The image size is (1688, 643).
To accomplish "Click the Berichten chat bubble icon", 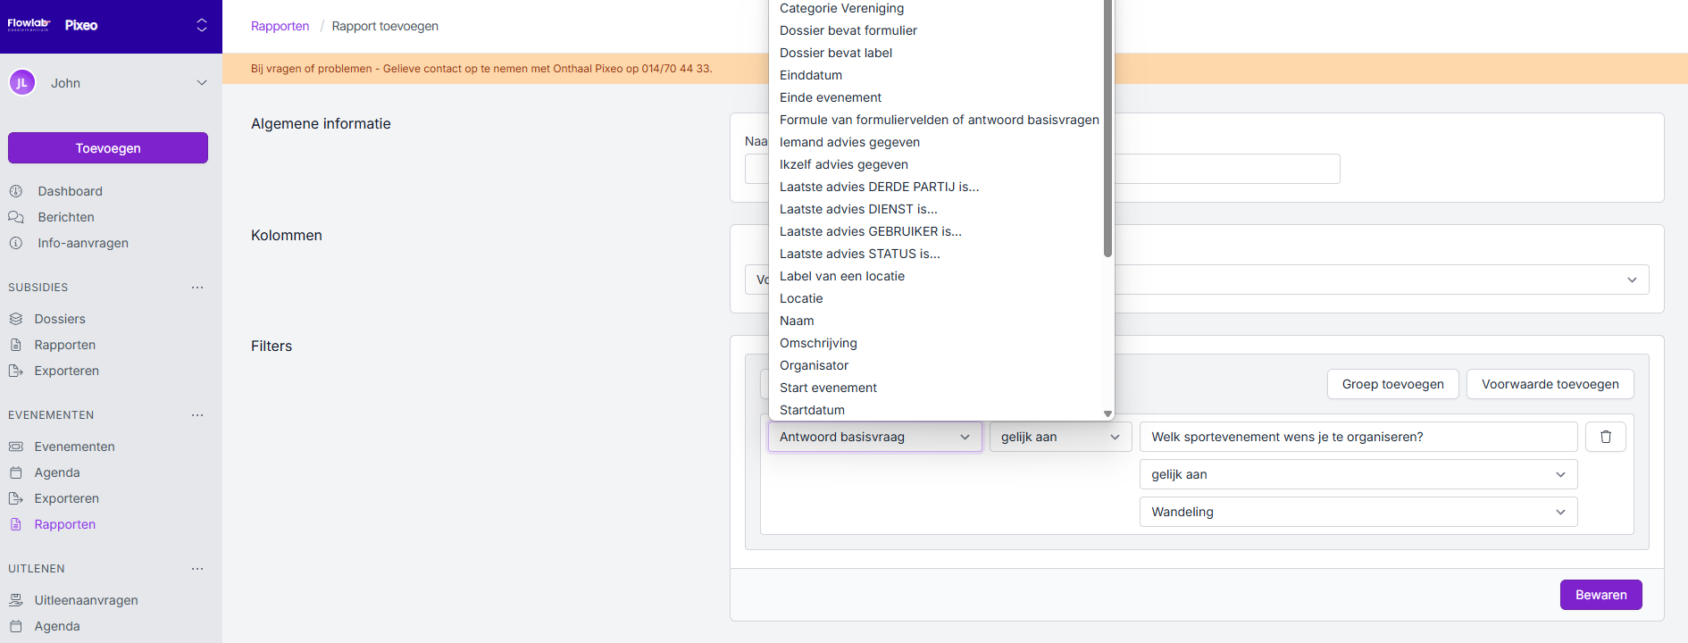I will [16, 217].
